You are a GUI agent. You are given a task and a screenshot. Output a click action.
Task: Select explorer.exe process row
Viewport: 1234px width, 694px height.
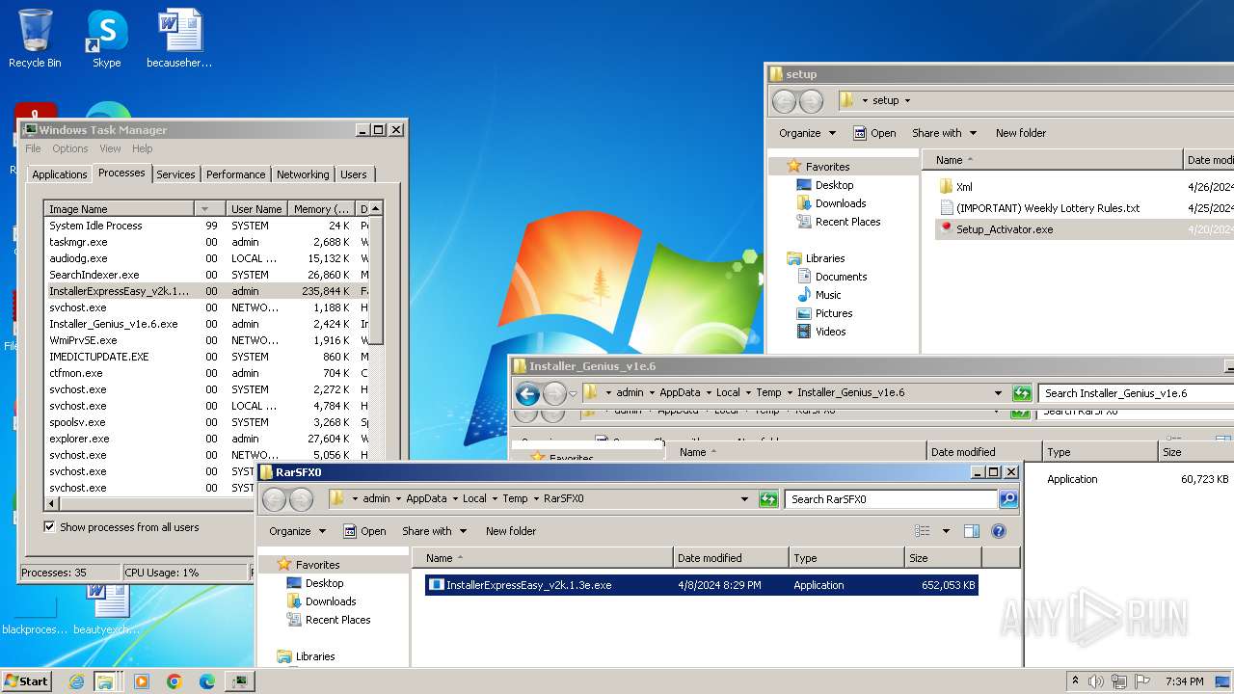point(206,439)
